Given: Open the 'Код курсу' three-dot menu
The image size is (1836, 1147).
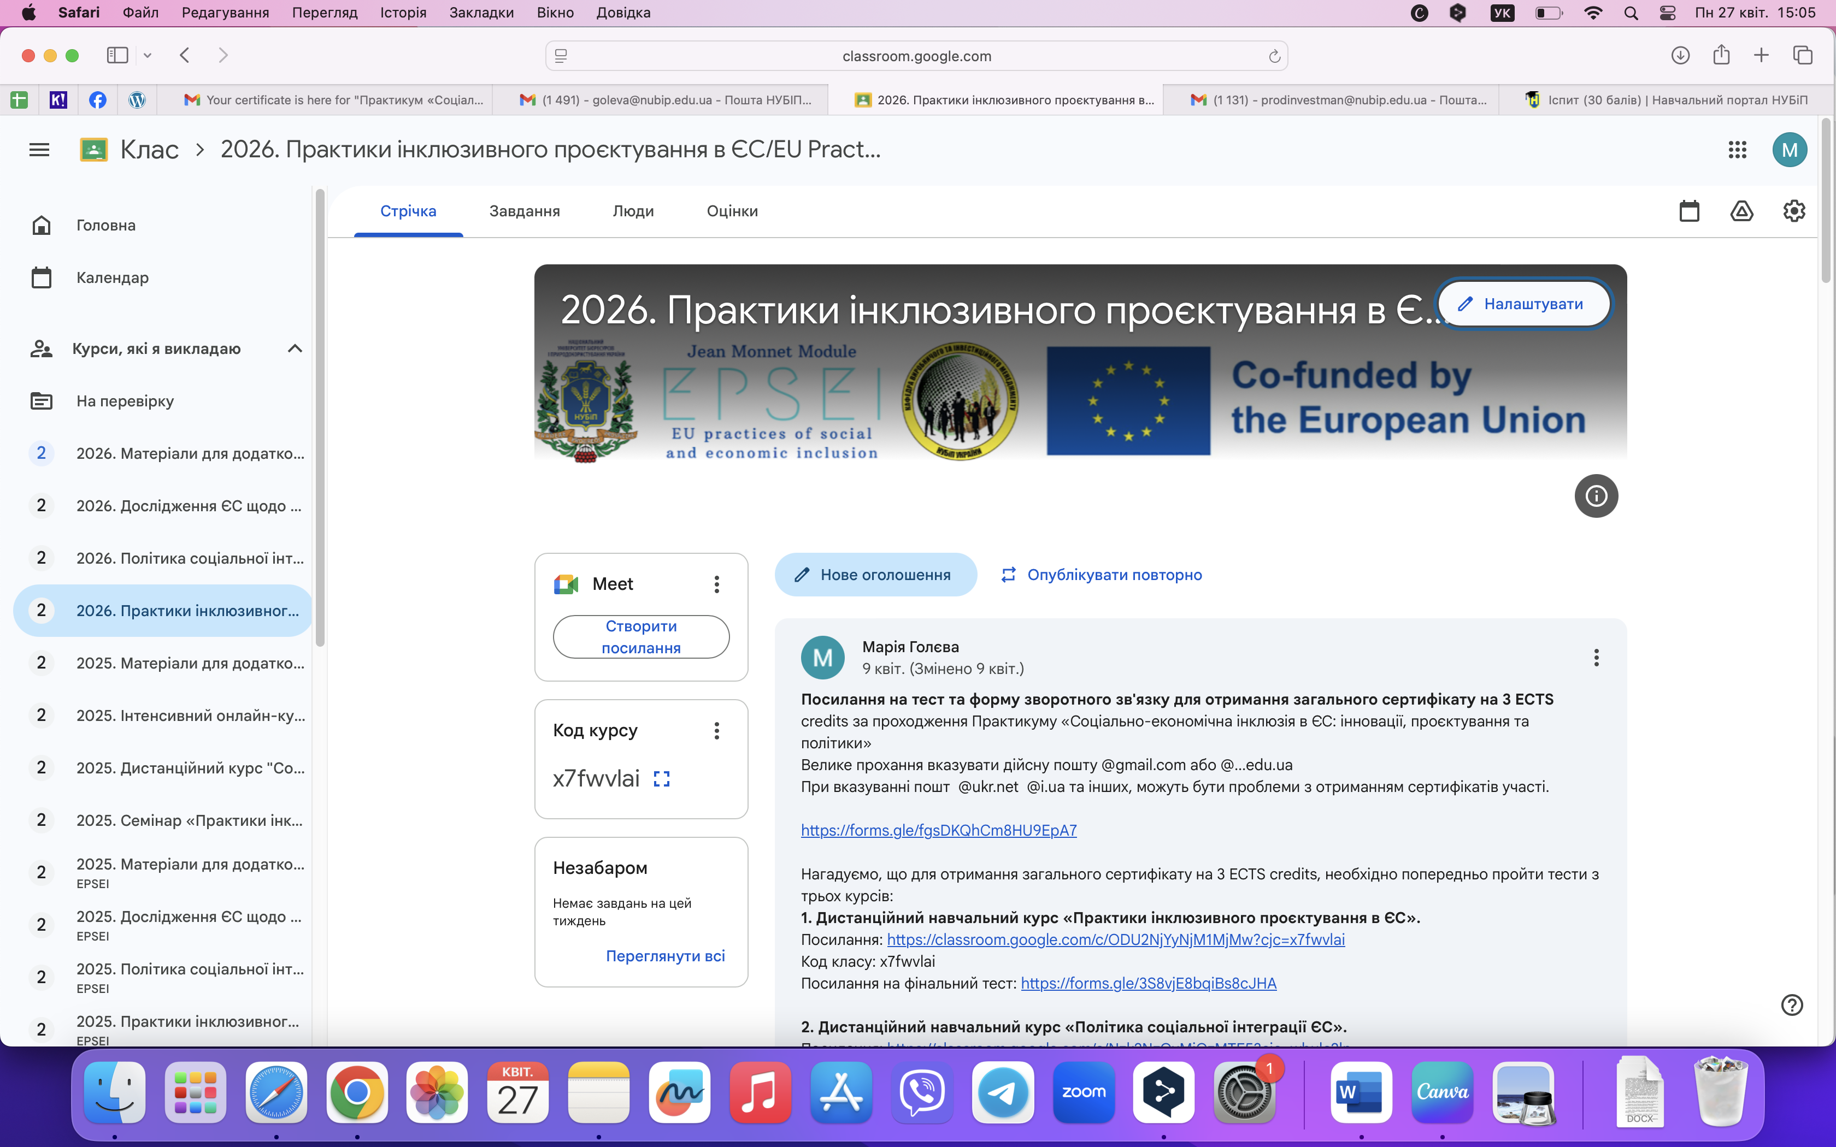Looking at the screenshot, I should click(716, 731).
